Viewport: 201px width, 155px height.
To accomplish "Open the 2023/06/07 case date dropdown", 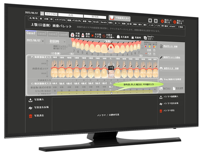I will click(35, 41).
